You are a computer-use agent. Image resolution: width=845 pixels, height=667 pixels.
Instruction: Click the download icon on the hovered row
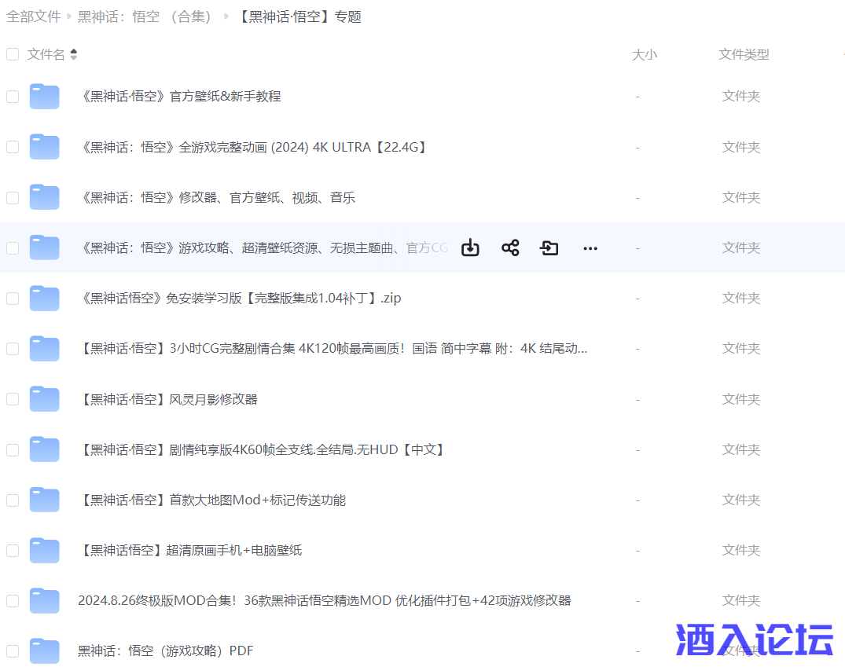pos(470,247)
